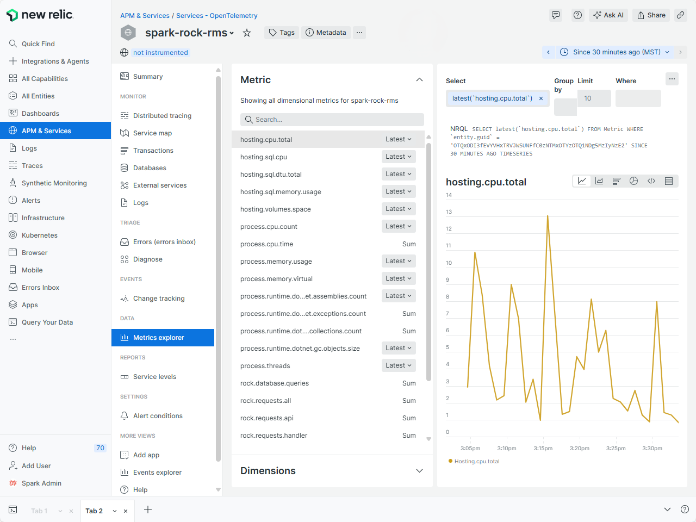The width and height of the screenshot is (696, 522).
Task: Open the Latest dropdown for hosting.sql.cpu
Action: [399, 157]
